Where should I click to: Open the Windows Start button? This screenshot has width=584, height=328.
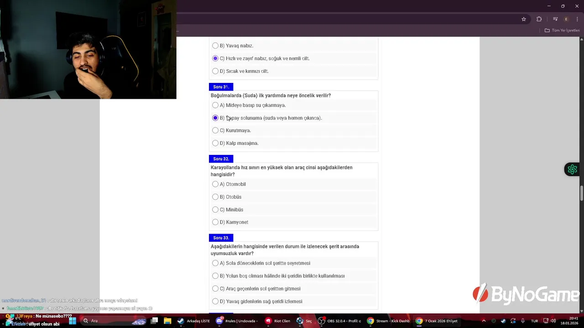[x=73, y=321]
